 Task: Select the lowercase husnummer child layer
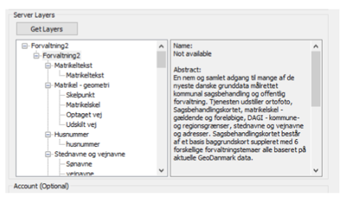point(83,145)
